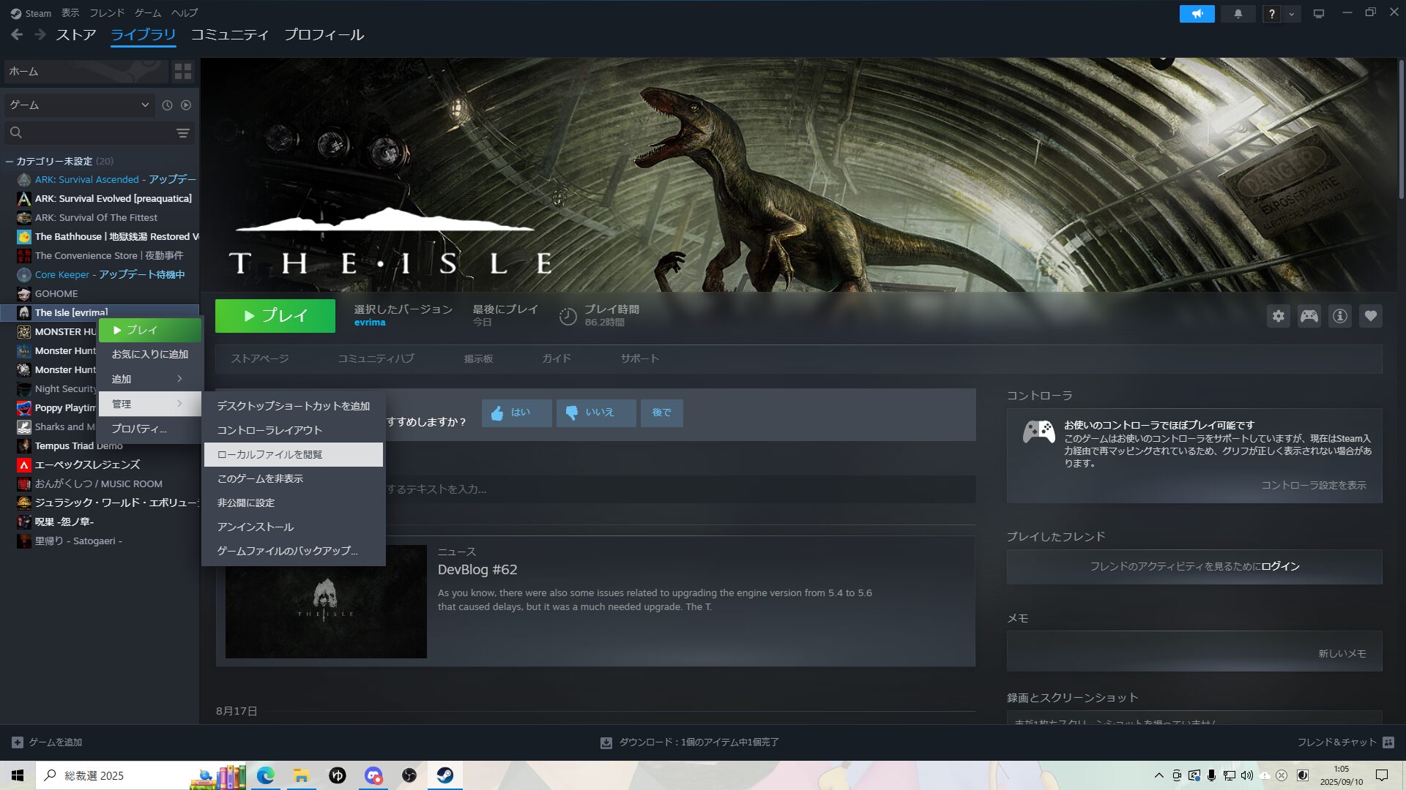
Task: Open the プロフィール tab
Action: pos(324,34)
